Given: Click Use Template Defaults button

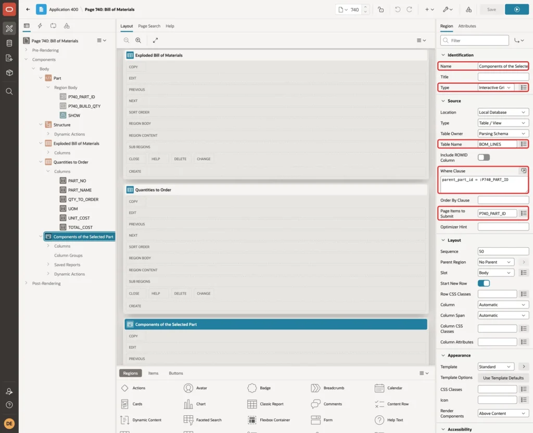Looking at the screenshot, I should pyautogui.click(x=503, y=378).
